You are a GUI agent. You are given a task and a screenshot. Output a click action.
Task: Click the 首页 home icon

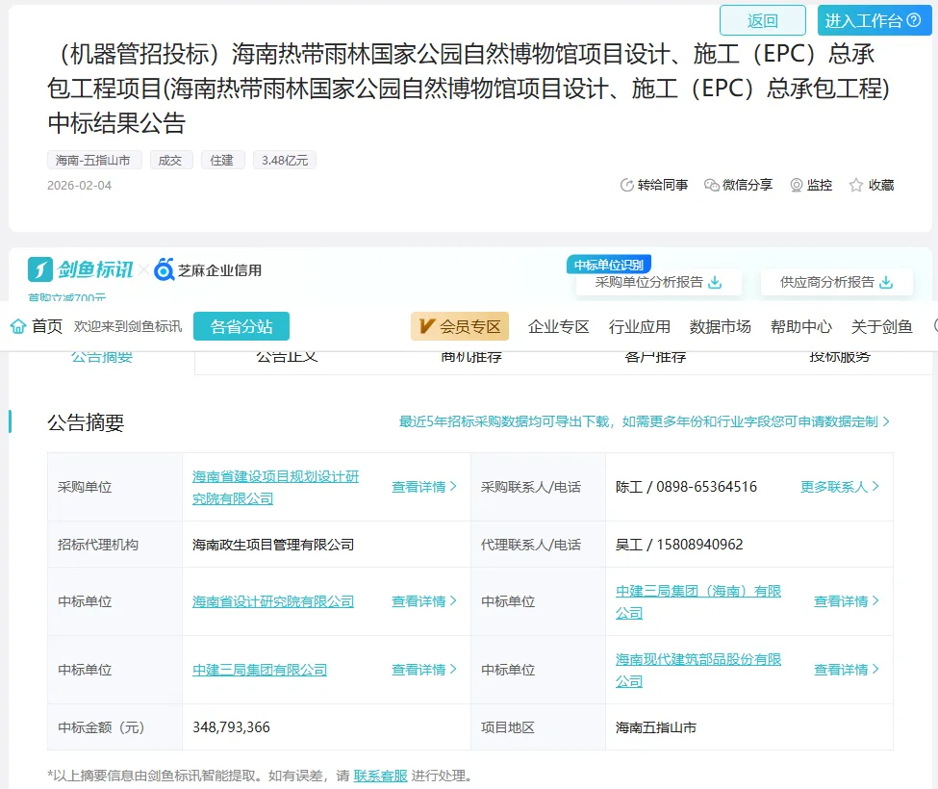click(18, 326)
